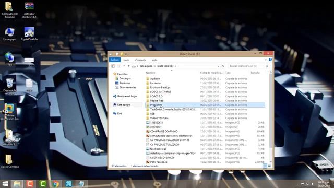Expand the ribbon with the chevron
This screenshot has width=334, height=188.
click(266, 60)
